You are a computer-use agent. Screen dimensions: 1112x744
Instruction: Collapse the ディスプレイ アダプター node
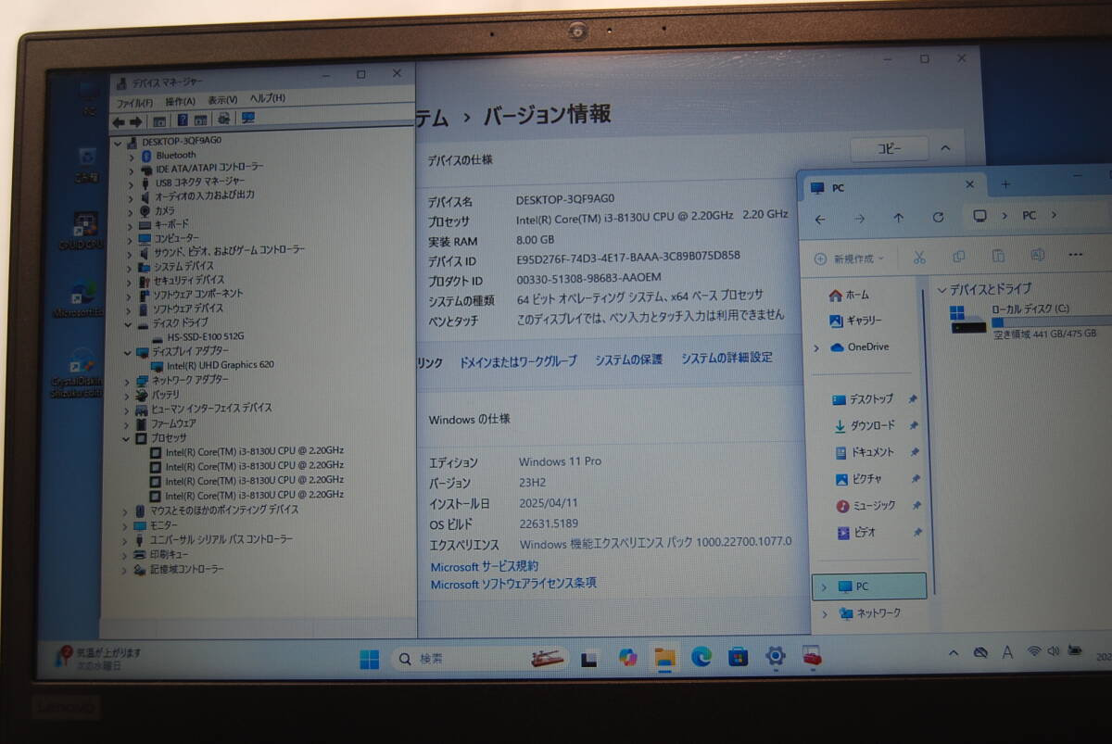(128, 353)
